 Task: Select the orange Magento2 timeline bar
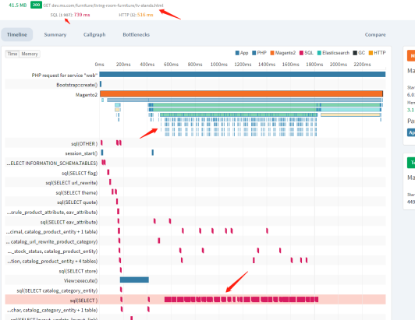pos(241,93)
